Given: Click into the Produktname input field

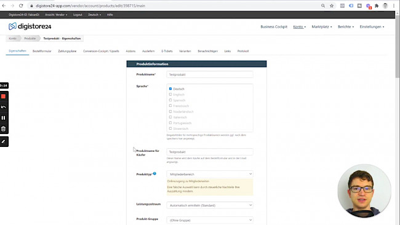Looking at the screenshot, I should point(210,74).
